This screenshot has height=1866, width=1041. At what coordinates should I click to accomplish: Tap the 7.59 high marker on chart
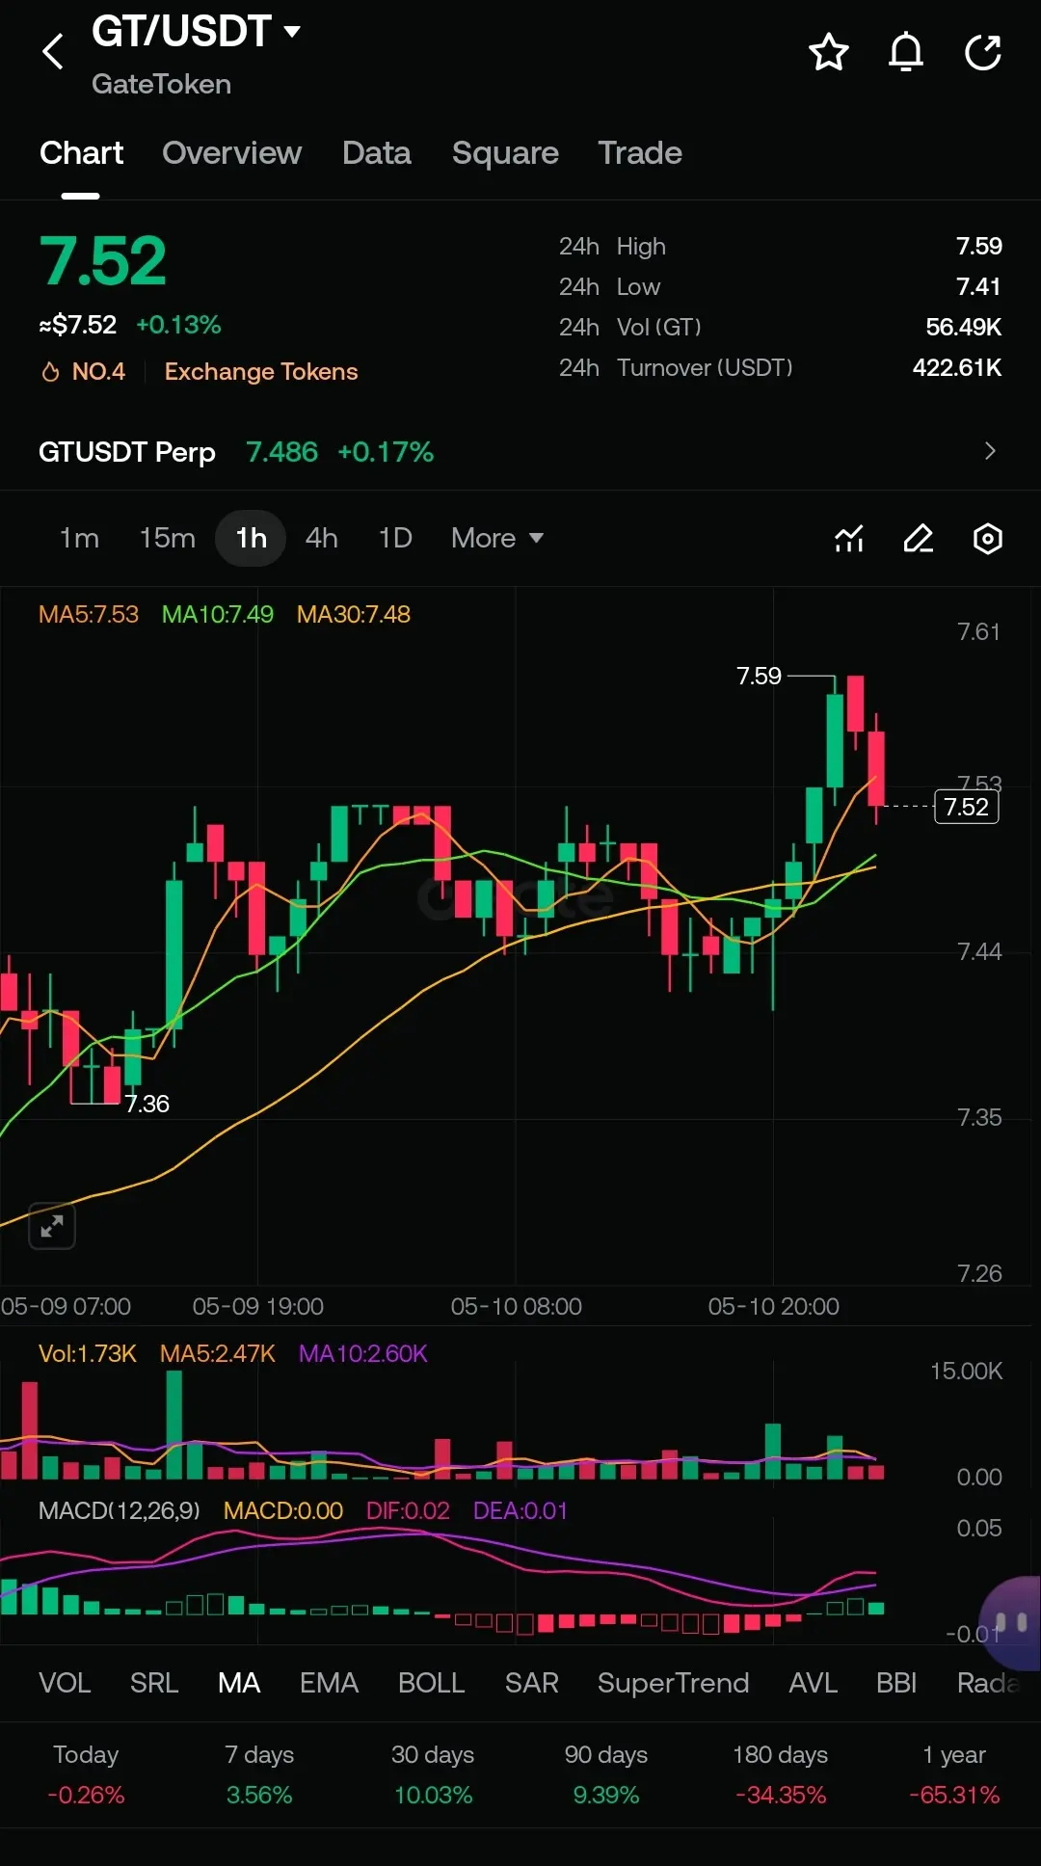click(760, 676)
